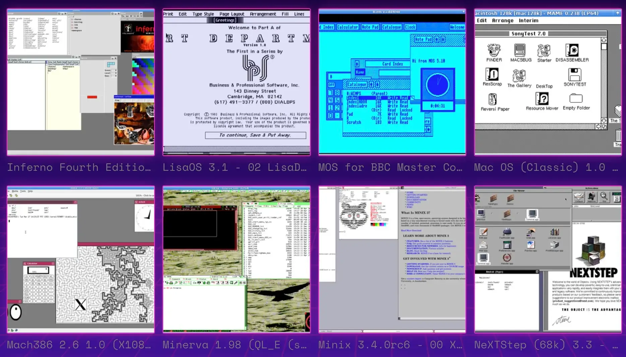This screenshot has width=626, height=357.
Task: Open the Minix 3.4.0rc6 screenshot thumbnail
Action: [392, 260]
